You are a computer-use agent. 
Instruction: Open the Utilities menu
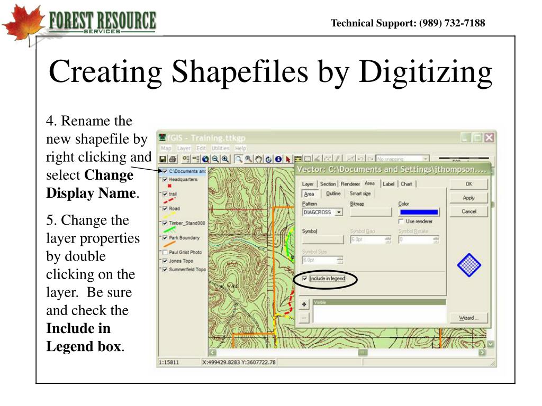tap(221, 148)
